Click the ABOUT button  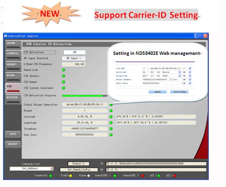[x=13, y=144]
